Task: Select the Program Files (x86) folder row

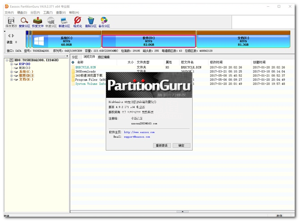Action: click(x=183, y=80)
